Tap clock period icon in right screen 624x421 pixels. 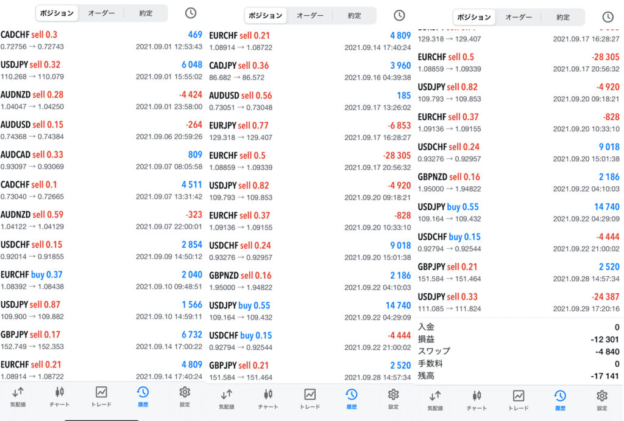[608, 17]
